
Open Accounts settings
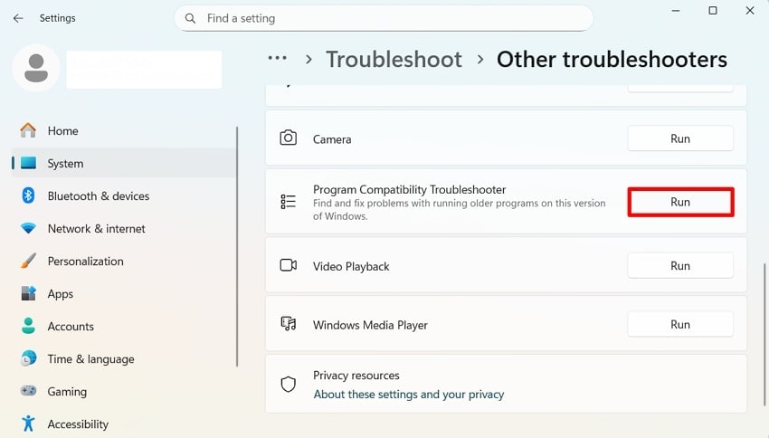pyautogui.click(x=124, y=326)
